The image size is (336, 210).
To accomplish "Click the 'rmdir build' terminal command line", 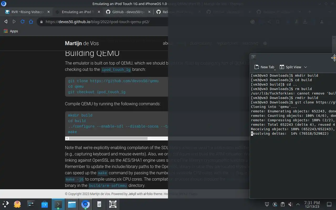I will [285, 98].
